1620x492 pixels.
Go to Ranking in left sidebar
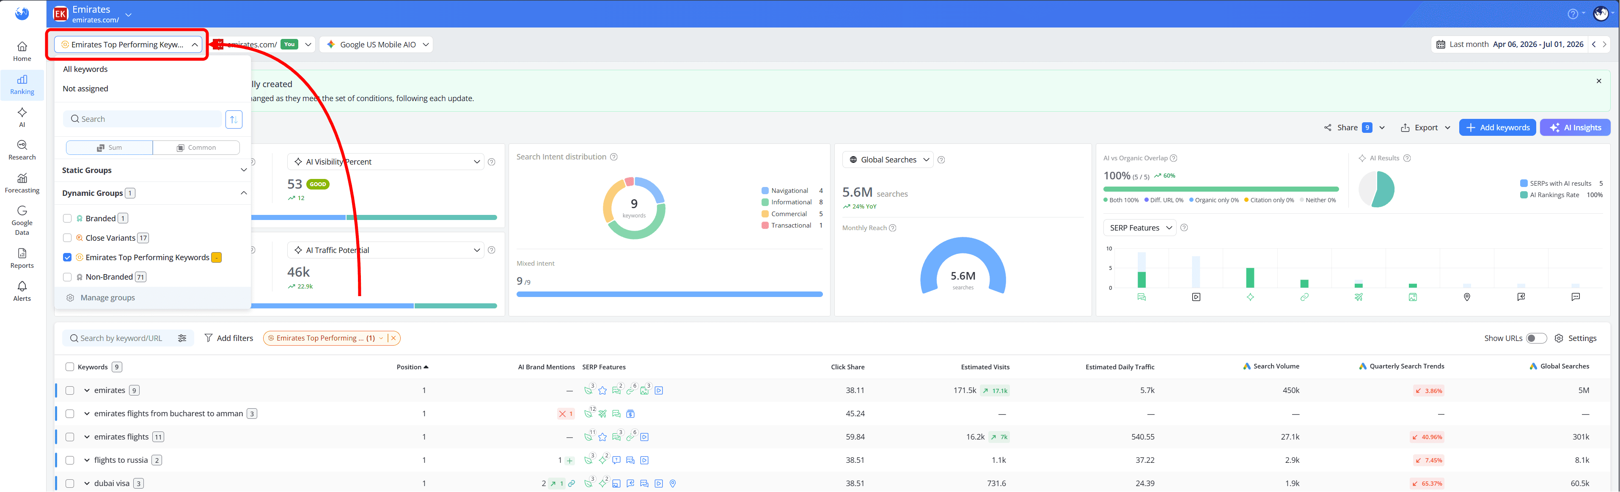(22, 85)
